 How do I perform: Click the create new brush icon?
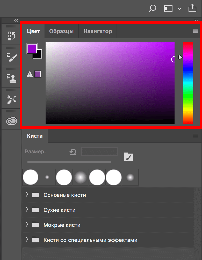coord(128,157)
